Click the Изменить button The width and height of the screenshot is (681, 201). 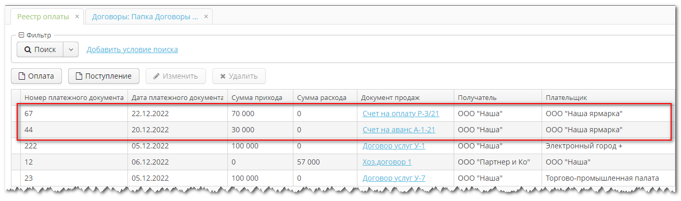175,76
